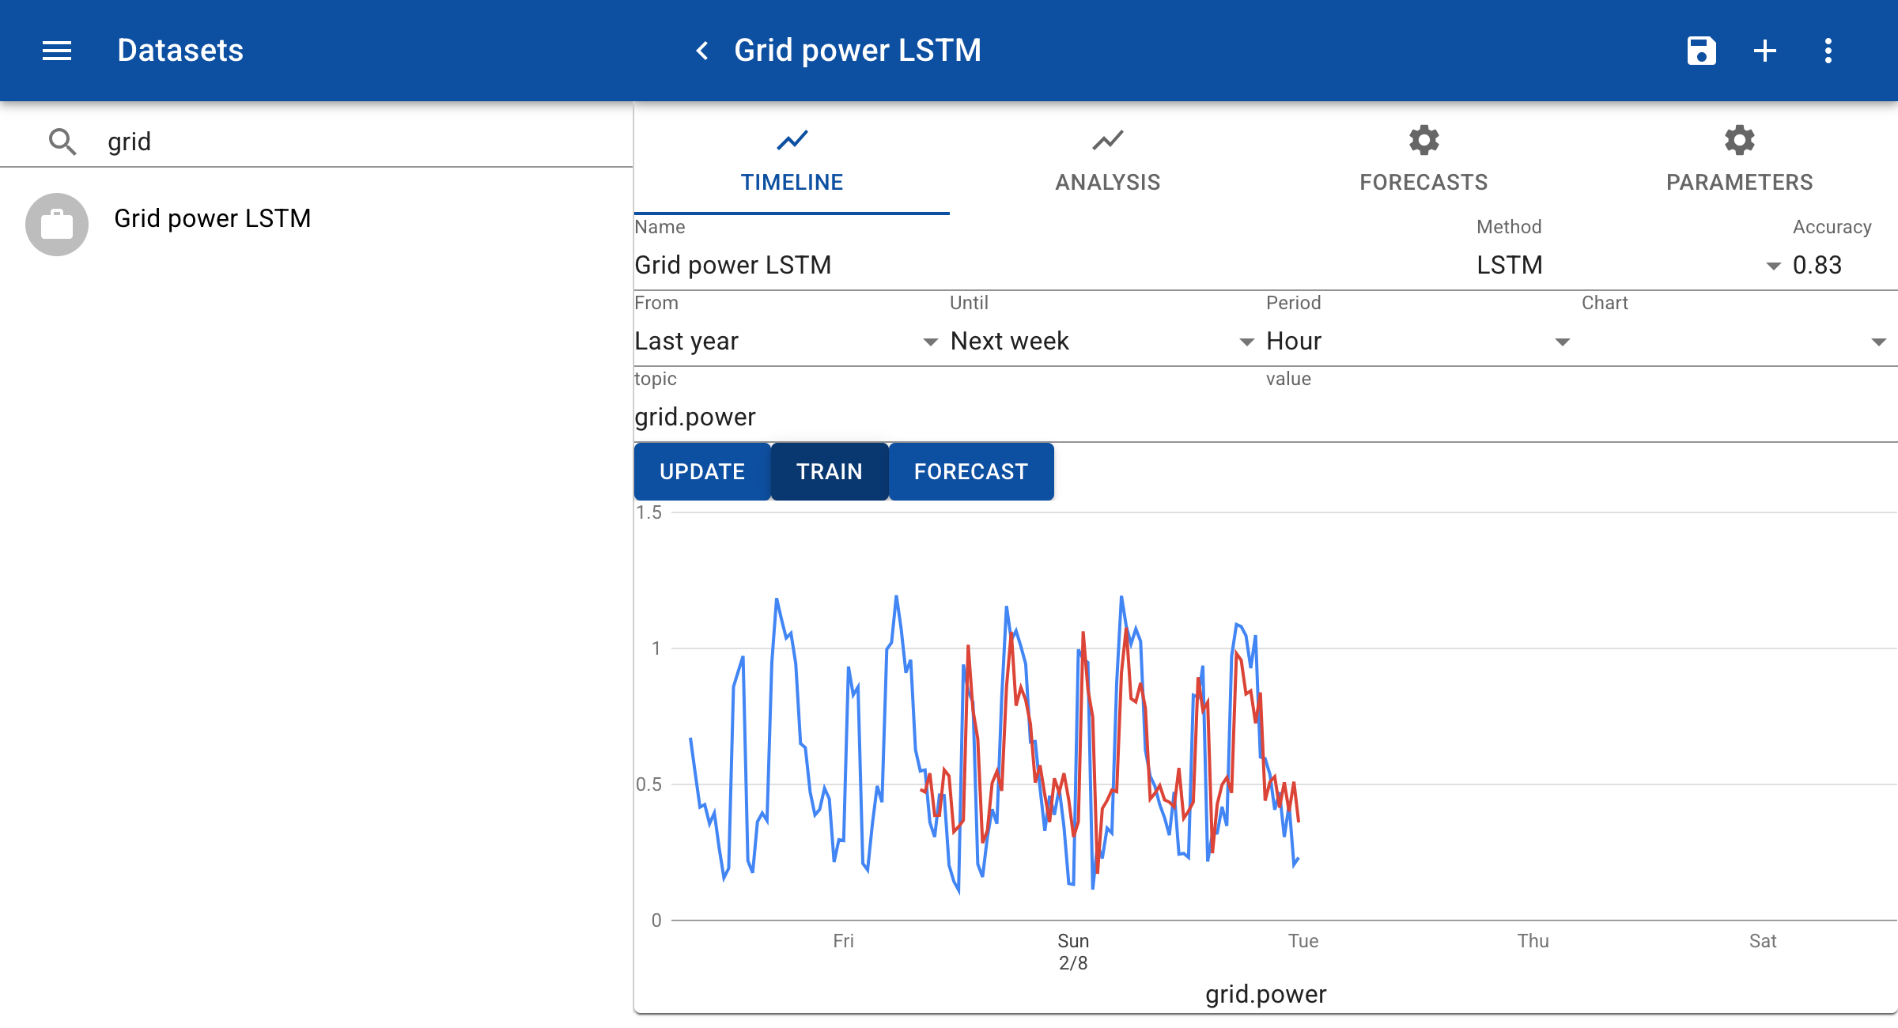This screenshot has height=1028, width=1898.
Task: Click the Forecasts gear icon
Action: [1423, 141]
